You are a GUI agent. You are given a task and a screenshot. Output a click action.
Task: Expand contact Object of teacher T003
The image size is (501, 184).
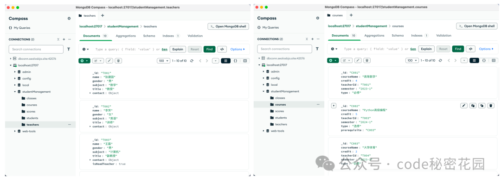coord(90,160)
